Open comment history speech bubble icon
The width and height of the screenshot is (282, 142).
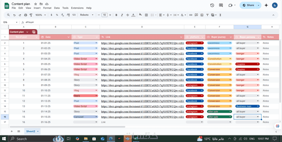(221, 5)
